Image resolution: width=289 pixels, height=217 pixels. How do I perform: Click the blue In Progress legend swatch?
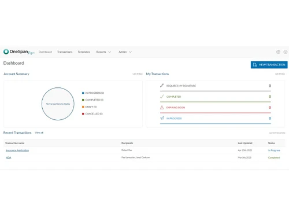pyautogui.click(x=83, y=93)
